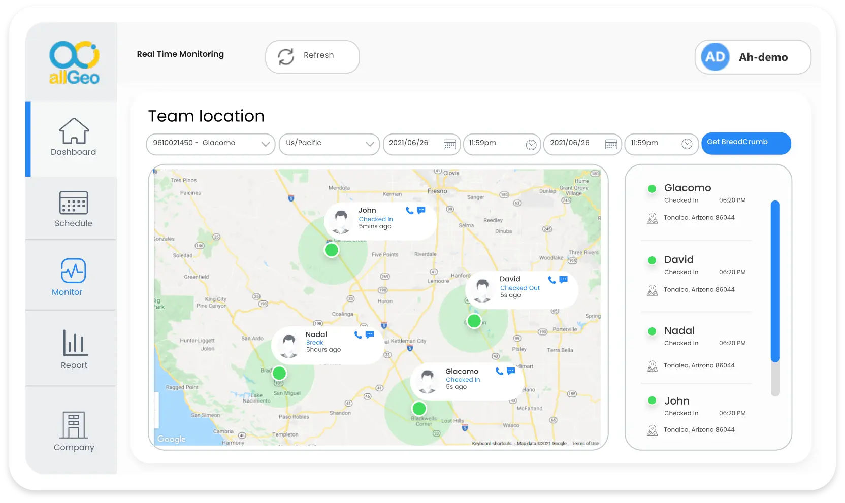Open the clock icon for the end time

pyautogui.click(x=688, y=144)
